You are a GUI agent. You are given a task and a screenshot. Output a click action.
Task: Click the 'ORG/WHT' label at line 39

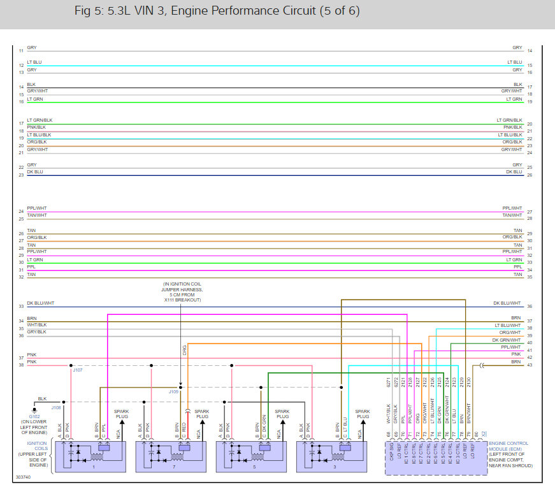tap(510, 333)
